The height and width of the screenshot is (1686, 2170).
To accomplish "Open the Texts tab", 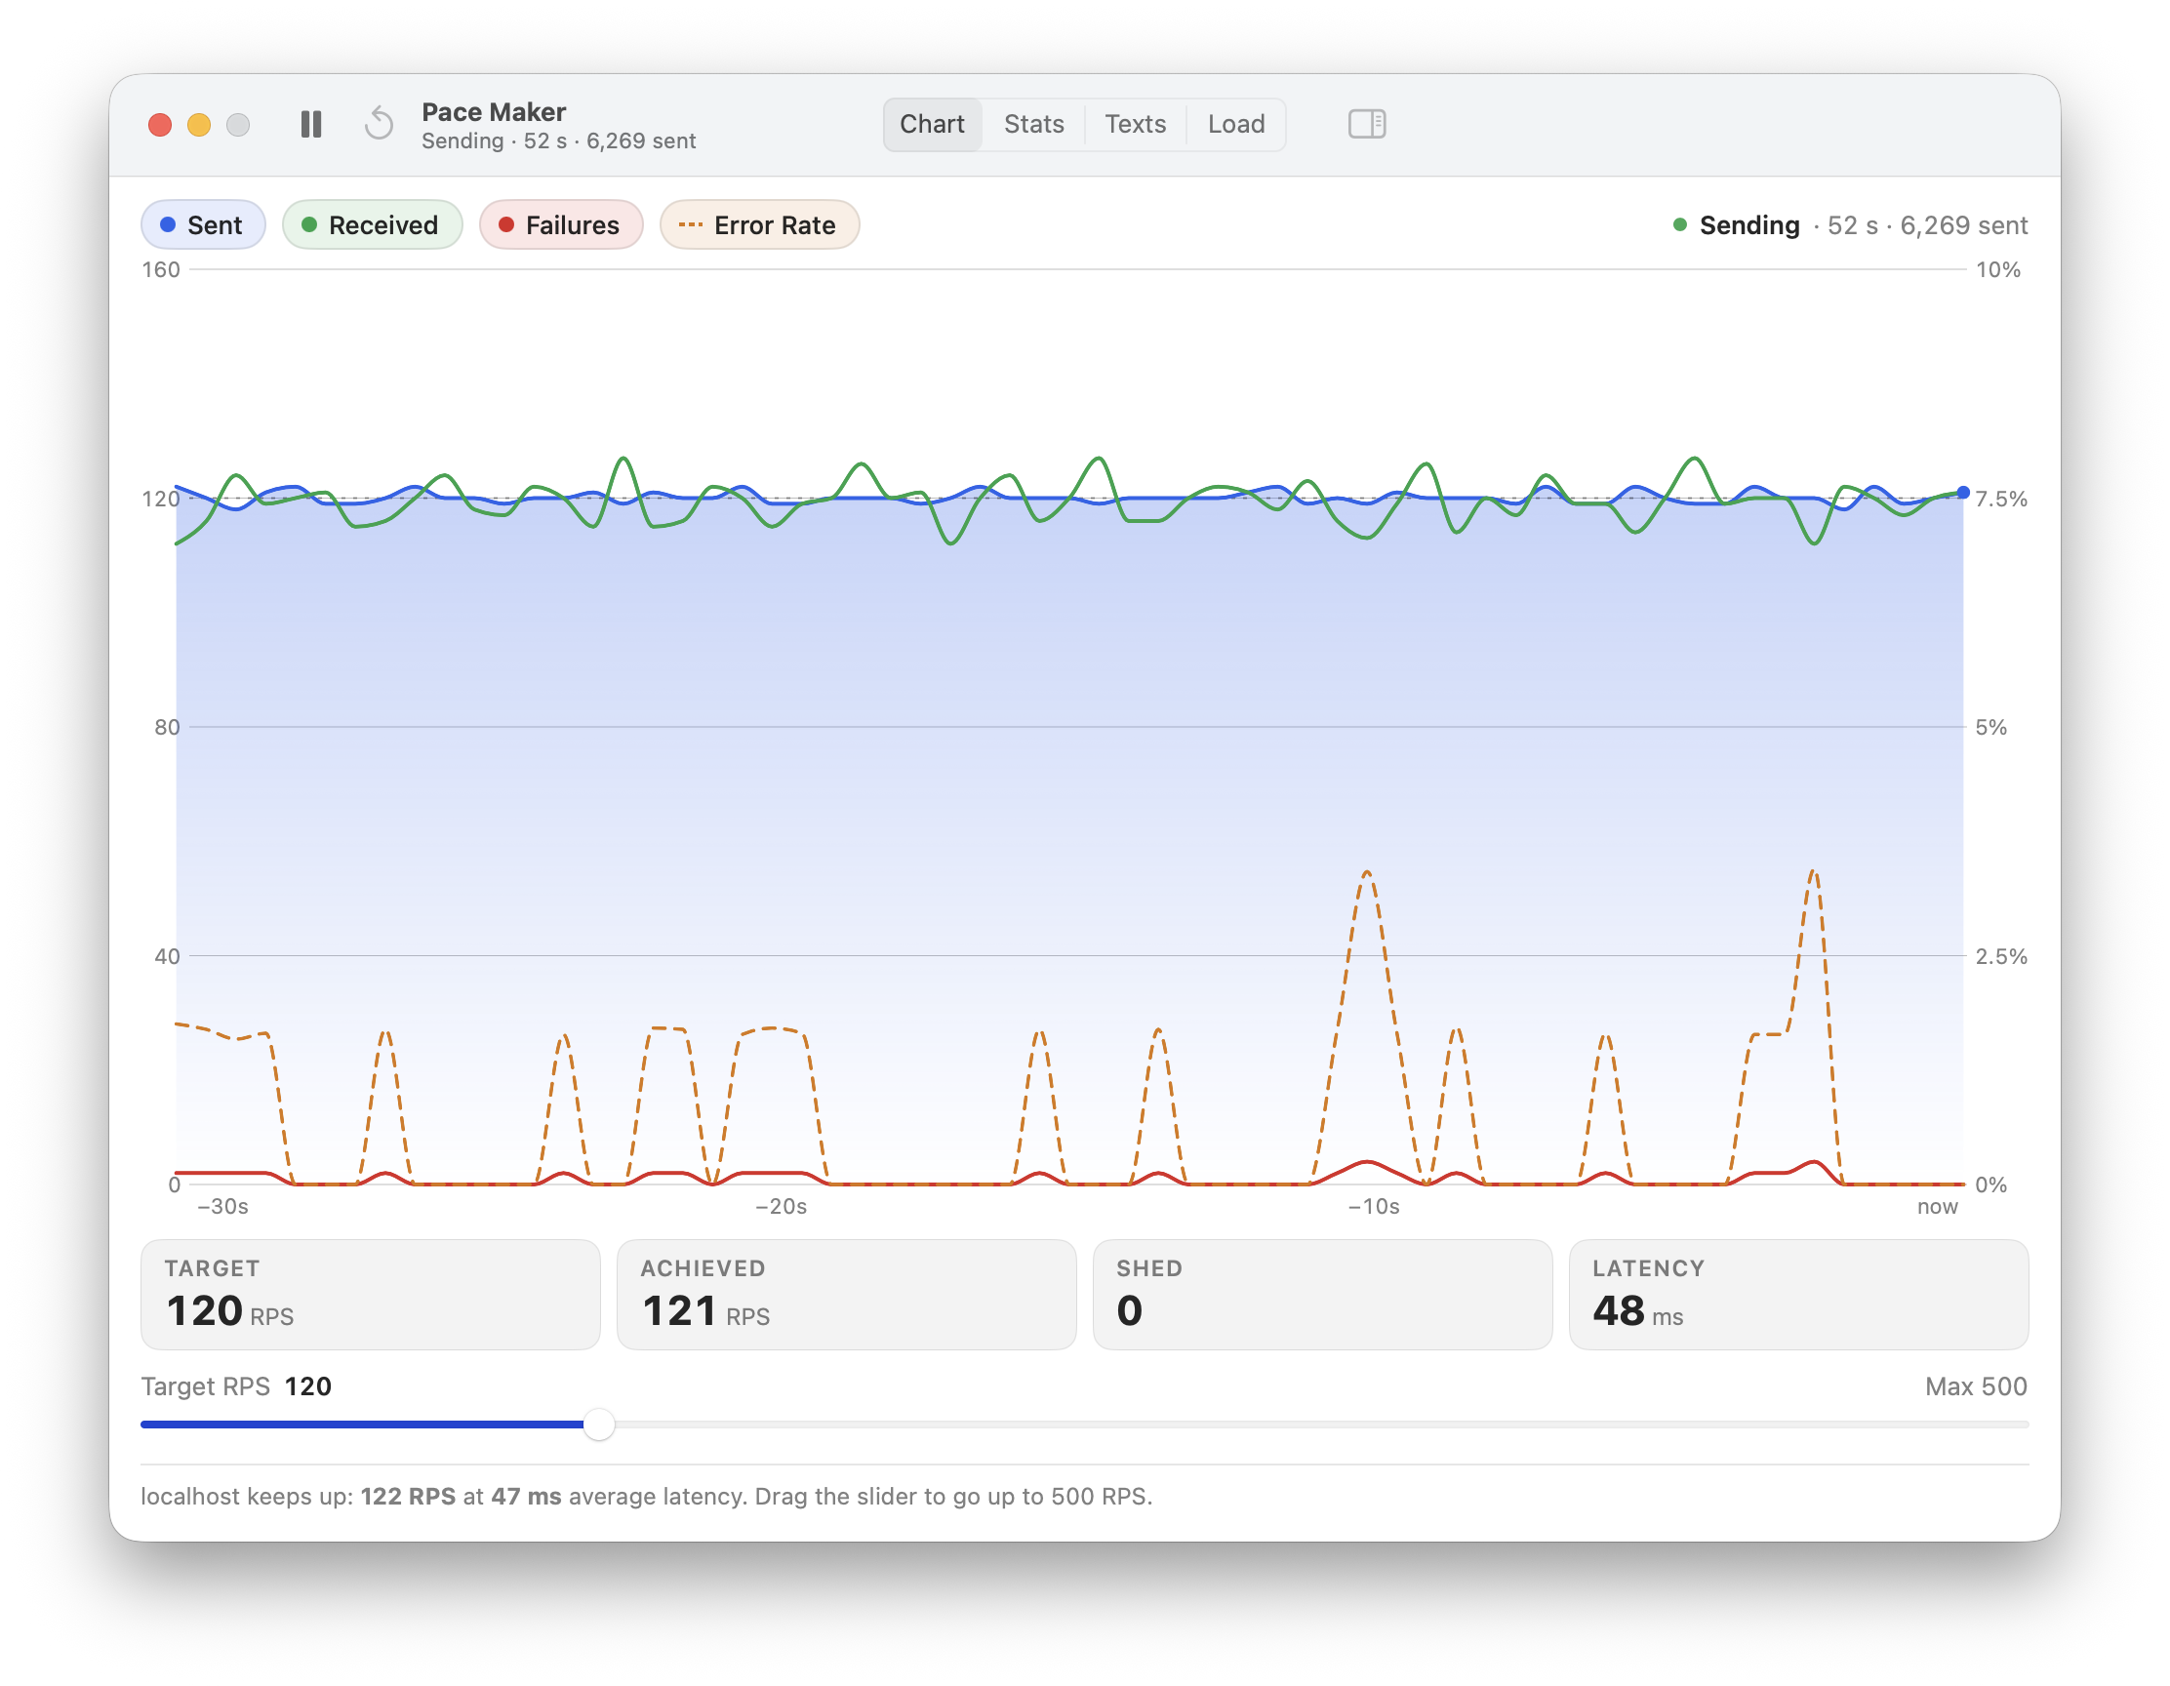I will [x=1135, y=124].
